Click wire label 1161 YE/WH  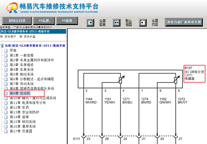pos(110,101)
